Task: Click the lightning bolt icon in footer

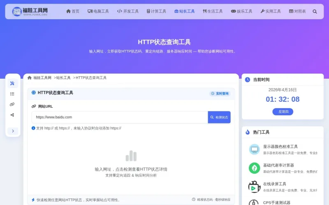Action: click(x=33, y=200)
